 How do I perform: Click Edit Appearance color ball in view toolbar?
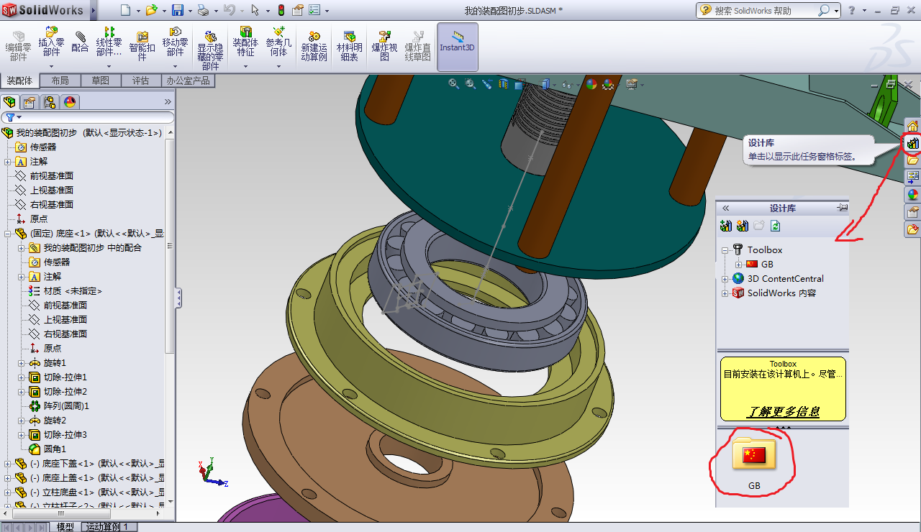pos(591,84)
